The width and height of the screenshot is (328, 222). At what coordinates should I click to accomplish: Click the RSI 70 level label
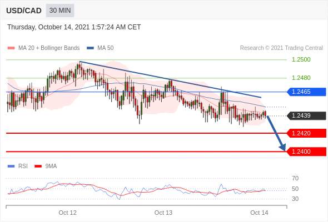click(x=295, y=178)
